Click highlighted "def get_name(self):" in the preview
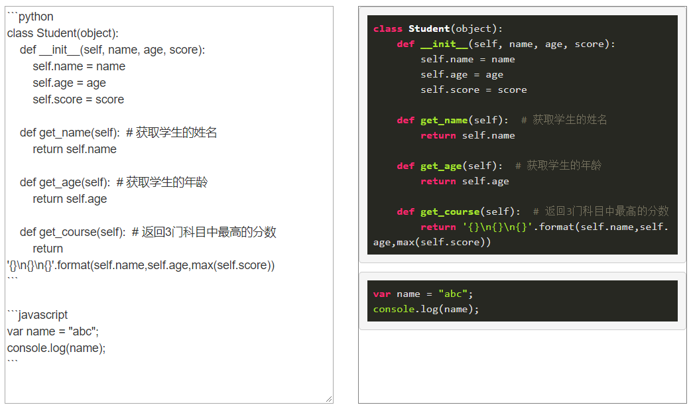Screen dimensions: 691x407 tap(452, 120)
